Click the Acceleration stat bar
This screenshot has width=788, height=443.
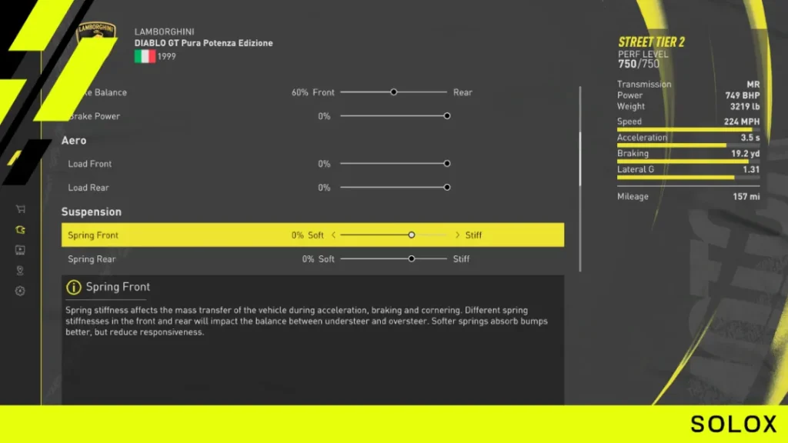pyautogui.click(x=689, y=145)
